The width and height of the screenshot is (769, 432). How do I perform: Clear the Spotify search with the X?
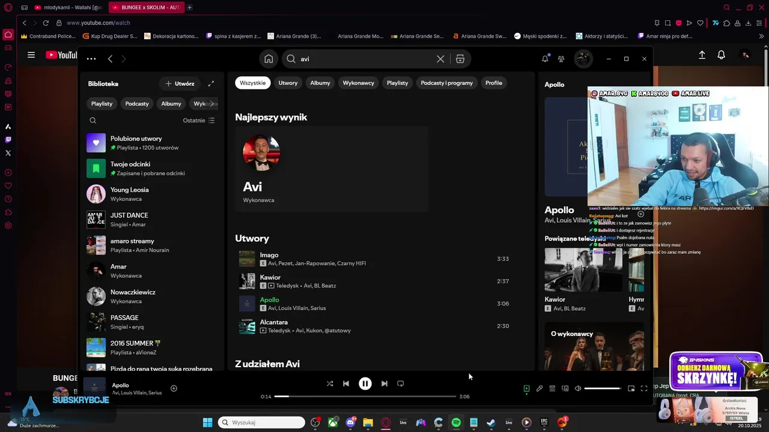(x=440, y=59)
